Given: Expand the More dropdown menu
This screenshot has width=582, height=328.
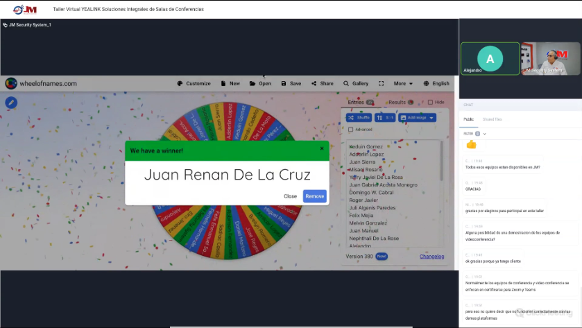Looking at the screenshot, I should (x=403, y=84).
